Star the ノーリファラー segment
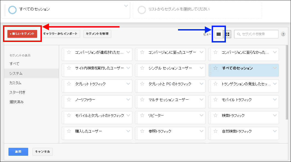The image size is (291, 162). click(x=69, y=100)
